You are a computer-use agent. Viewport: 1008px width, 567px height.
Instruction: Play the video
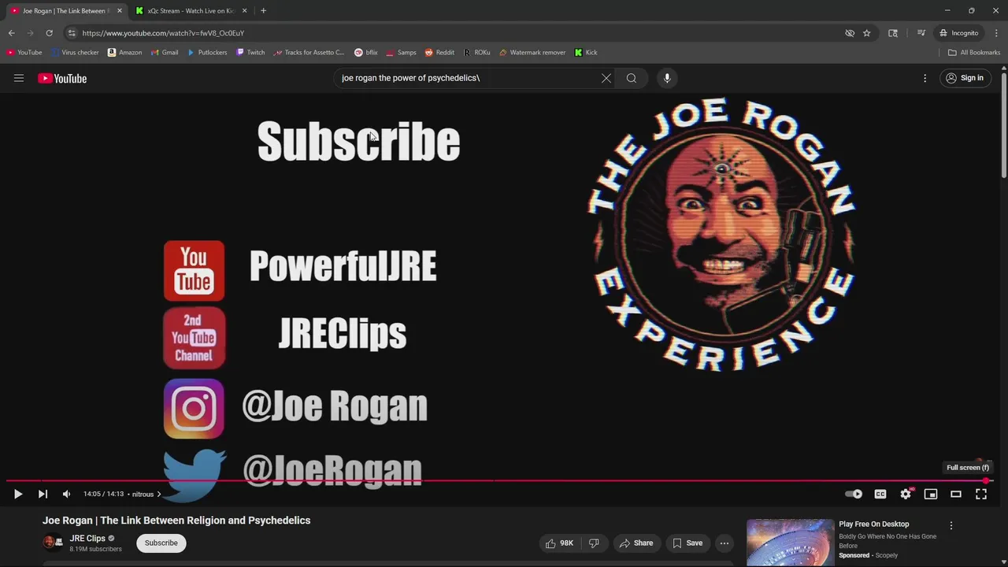tap(18, 494)
